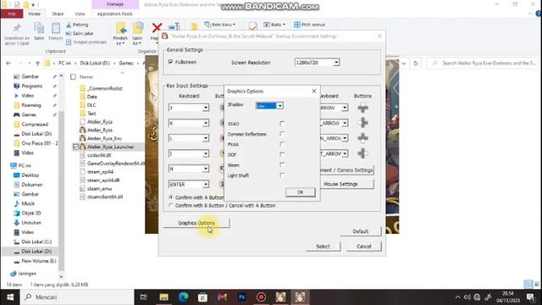
Task: Open Photoshop from taskbar
Action: [241, 297]
